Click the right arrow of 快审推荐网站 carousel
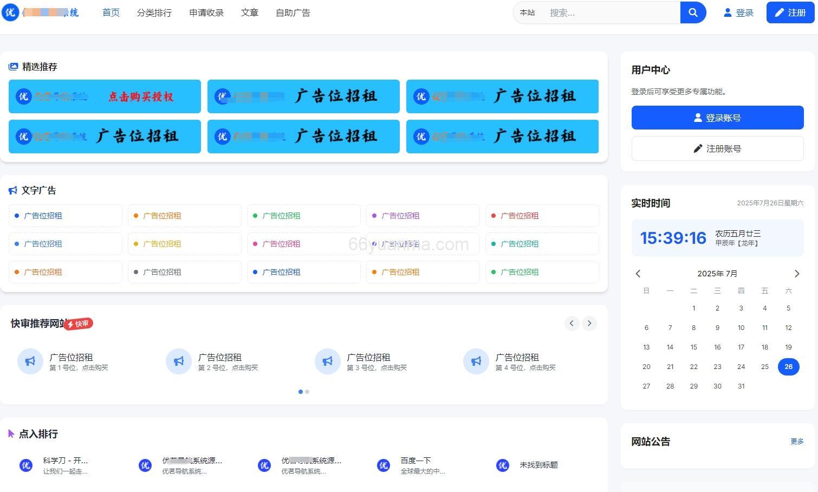This screenshot has height=492, width=818. tap(589, 323)
